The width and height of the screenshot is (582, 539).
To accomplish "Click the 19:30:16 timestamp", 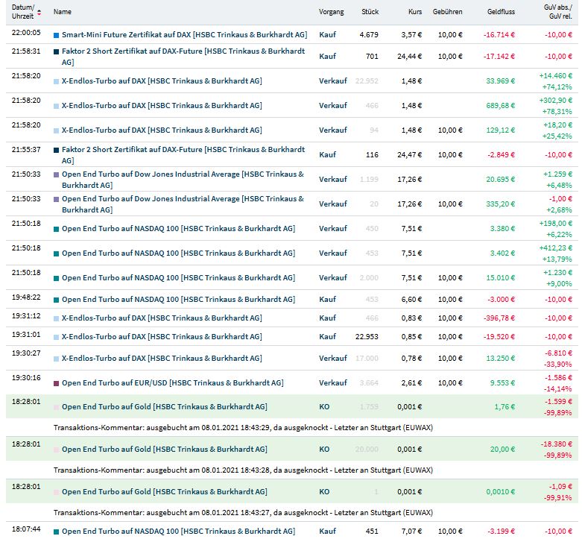I will 26,378.
